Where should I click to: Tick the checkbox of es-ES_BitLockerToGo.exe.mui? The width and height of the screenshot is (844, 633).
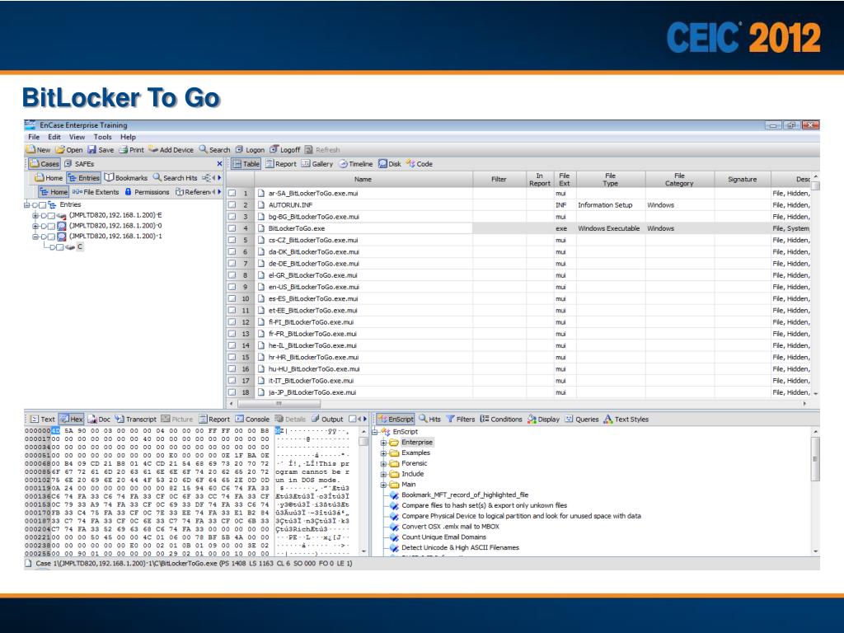point(232,298)
